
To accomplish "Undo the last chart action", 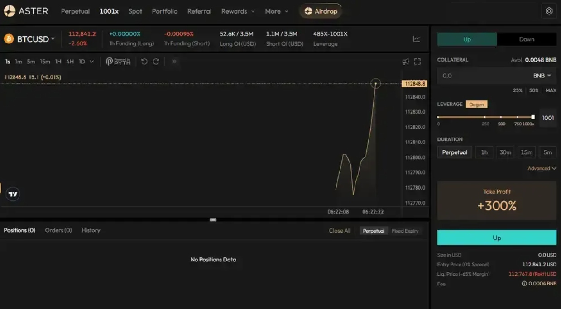I will [144, 62].
